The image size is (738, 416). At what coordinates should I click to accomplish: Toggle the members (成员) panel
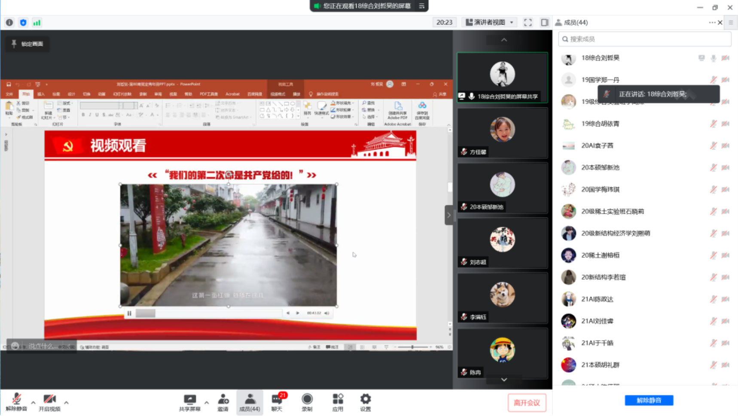250,402
